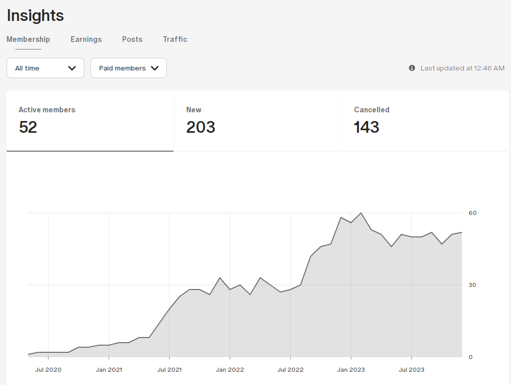
Task: Click the Jan 2022 axis label
Action: 230,370
